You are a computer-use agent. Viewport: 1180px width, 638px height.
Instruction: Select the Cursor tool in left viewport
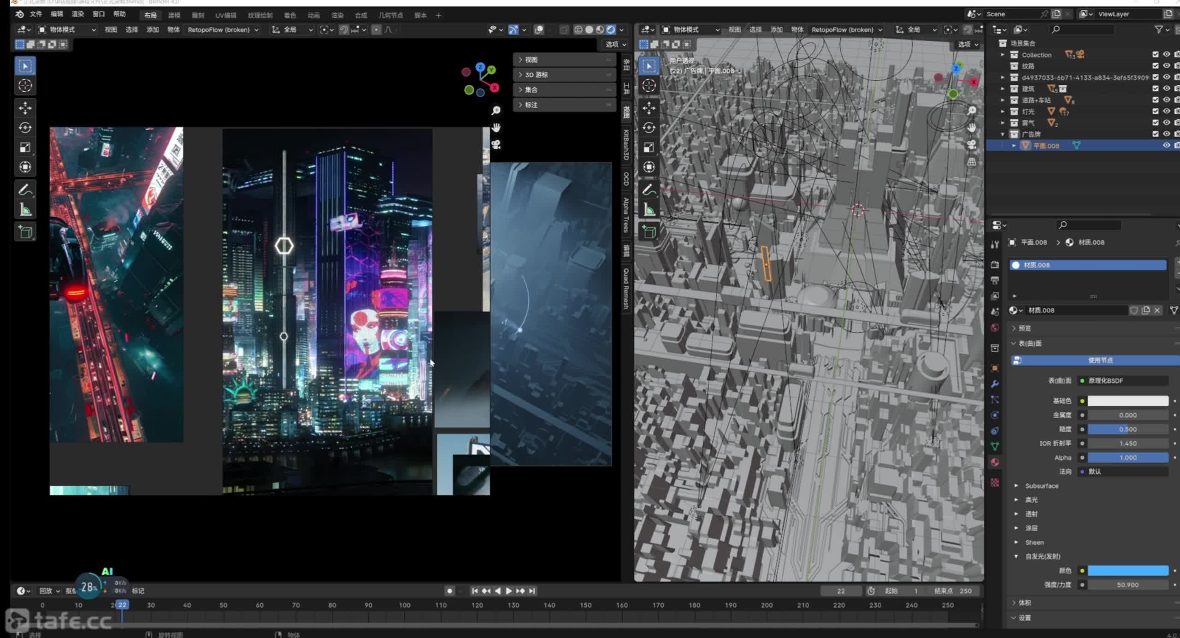[x=25, y=85]
